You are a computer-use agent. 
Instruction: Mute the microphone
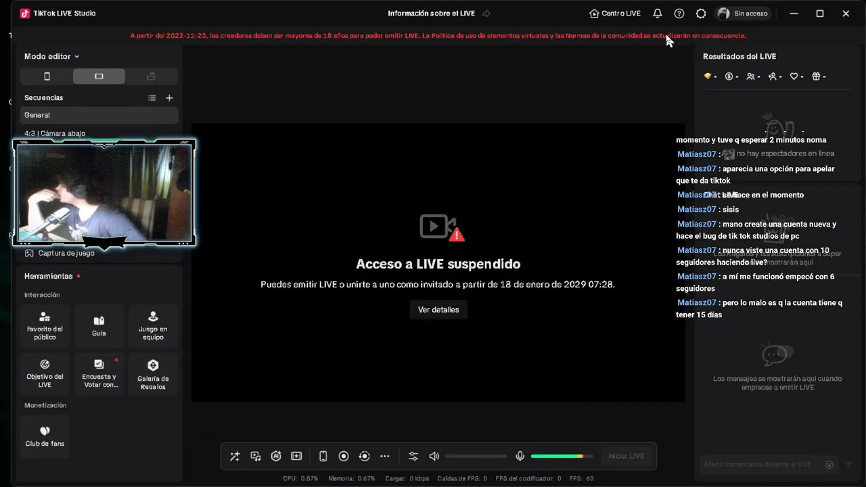point(520,456)
